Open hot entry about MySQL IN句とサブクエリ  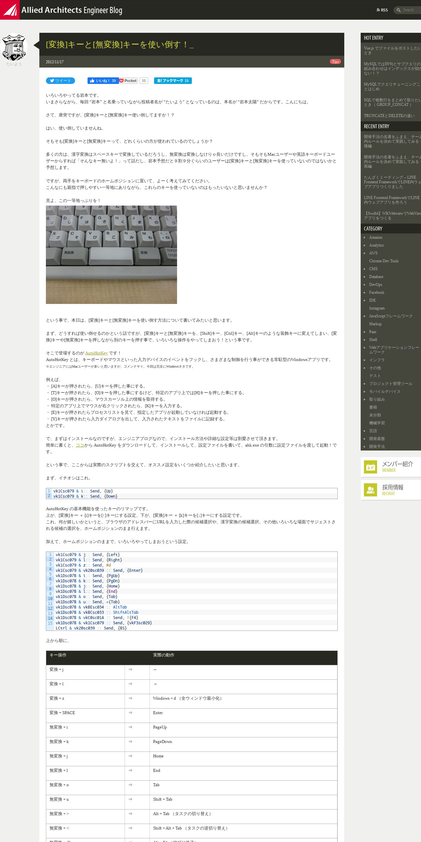tap(392, 69)
